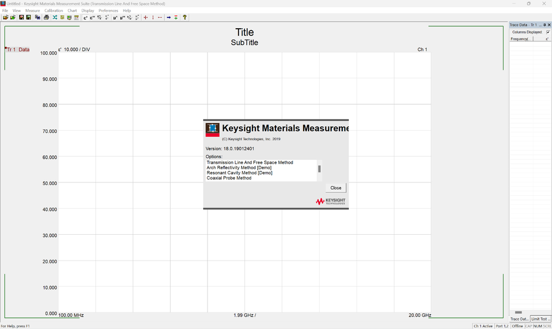This screenshot has width=552, height=329.
Task: Click the e' real permittivity toolbar icon
Action: 86,18
